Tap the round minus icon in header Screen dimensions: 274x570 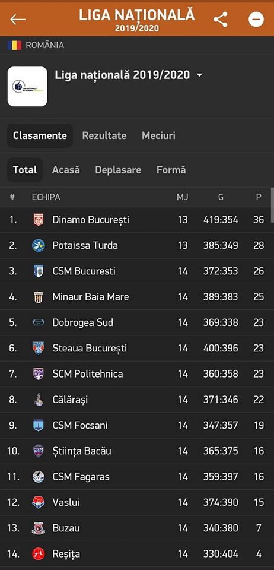click(x=256, y=20)
